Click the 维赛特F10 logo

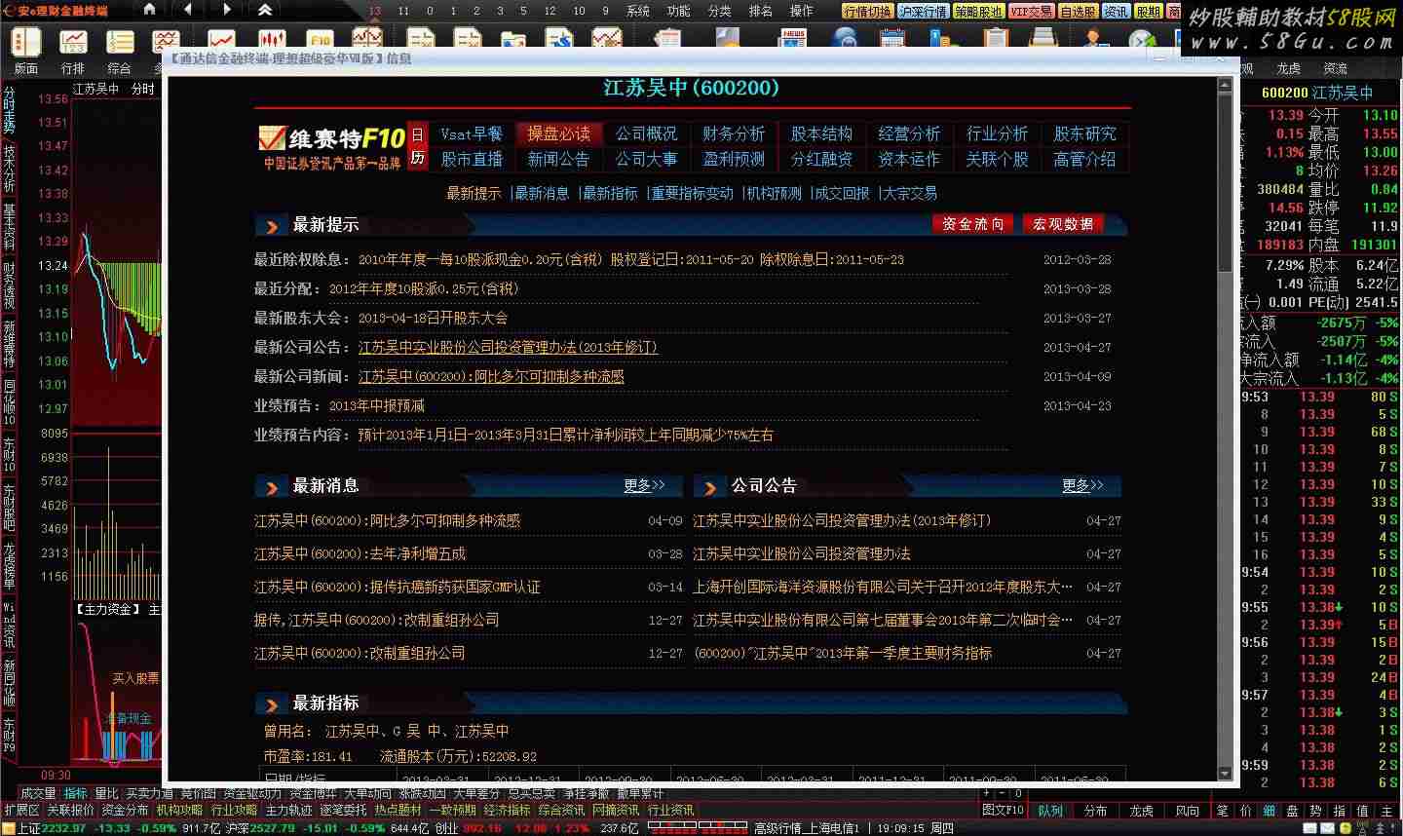click(331, 146)
